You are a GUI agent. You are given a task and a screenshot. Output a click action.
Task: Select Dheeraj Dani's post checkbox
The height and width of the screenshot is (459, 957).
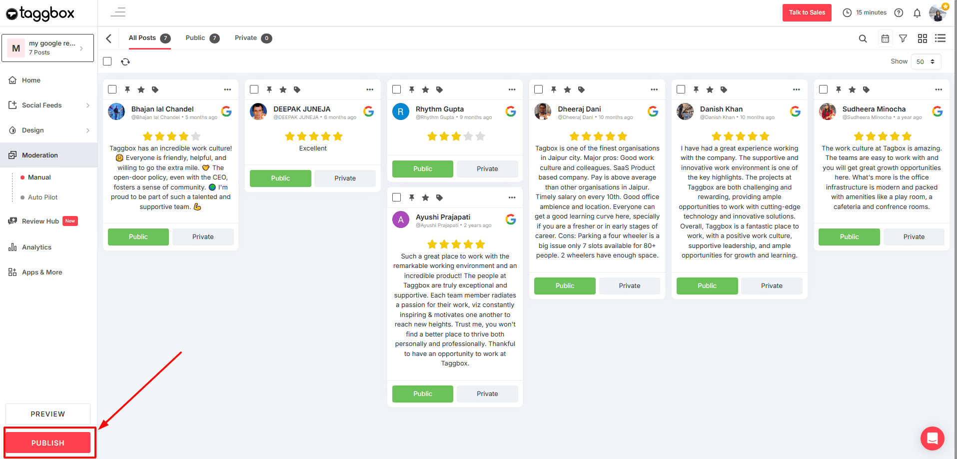[538, 89]
